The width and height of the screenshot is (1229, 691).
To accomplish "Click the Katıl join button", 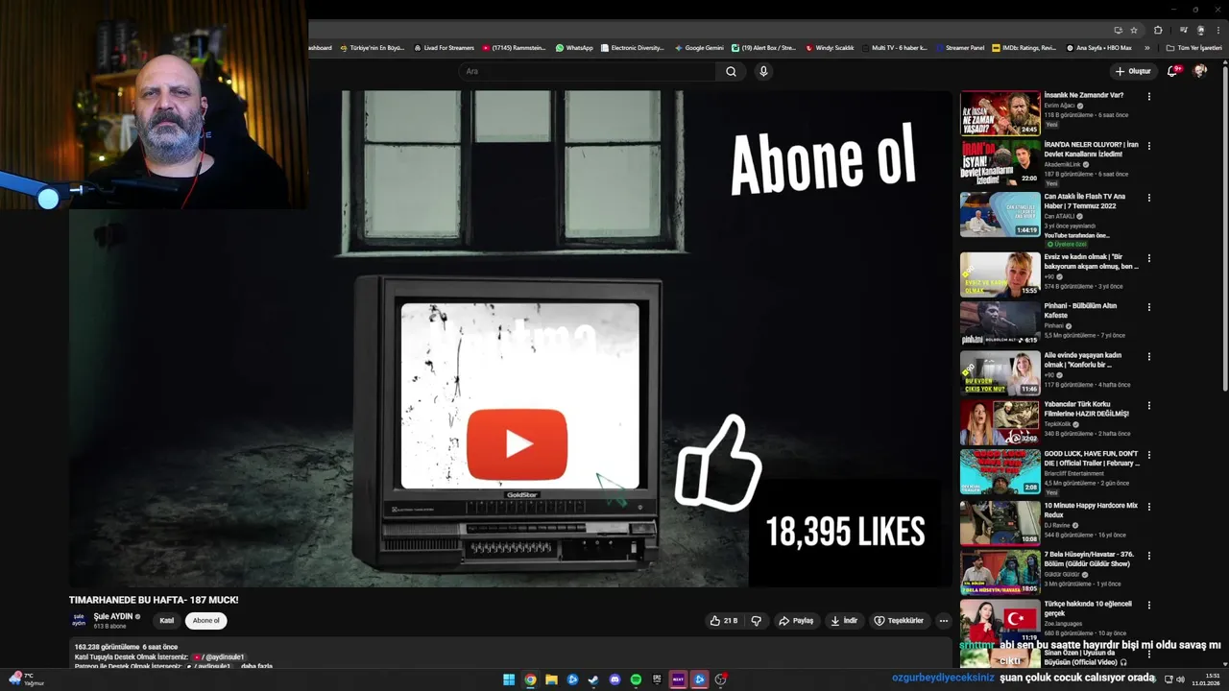I will tap(167, 621).
